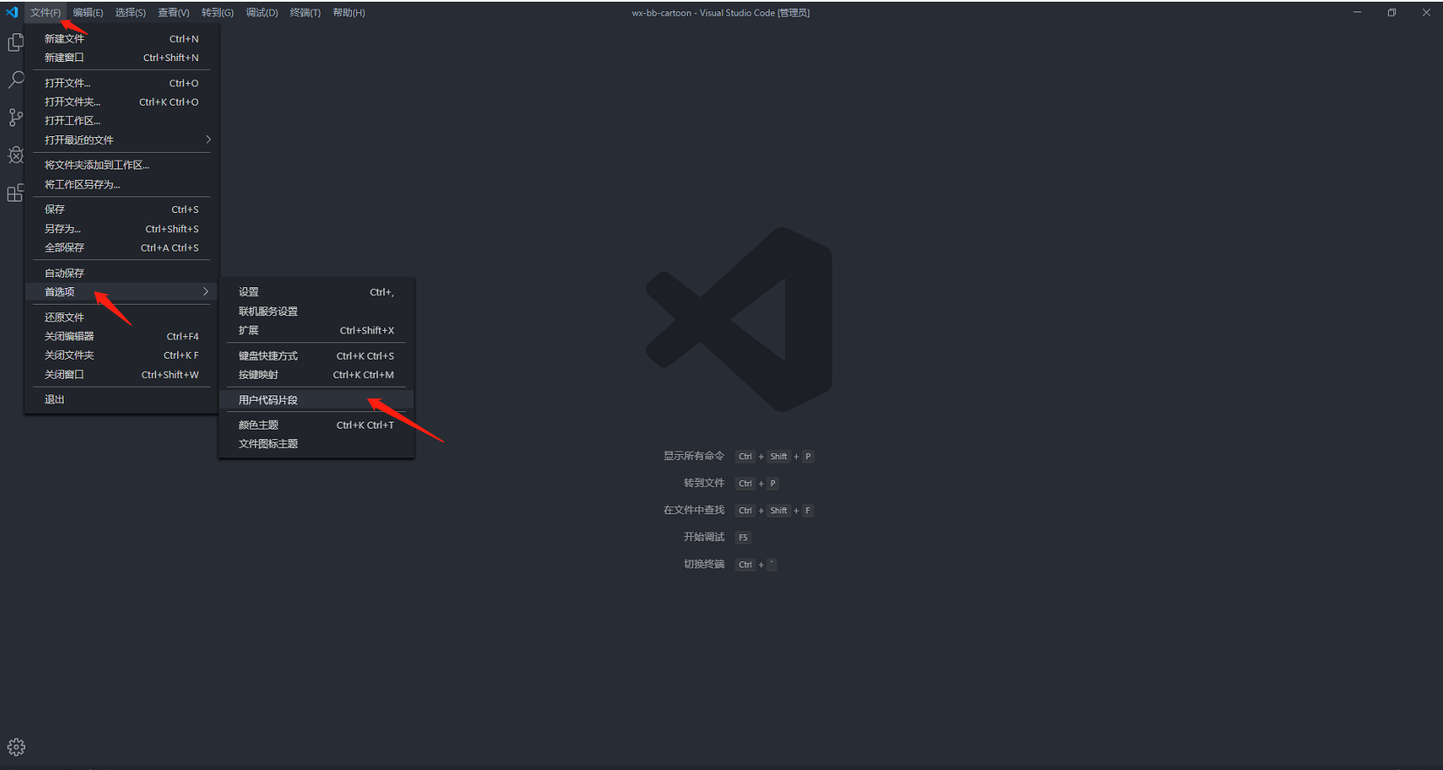This screenshot has width=1443, height=770.
Task: Select 打开文件夹... menu entry
Action: pos(121,102)
